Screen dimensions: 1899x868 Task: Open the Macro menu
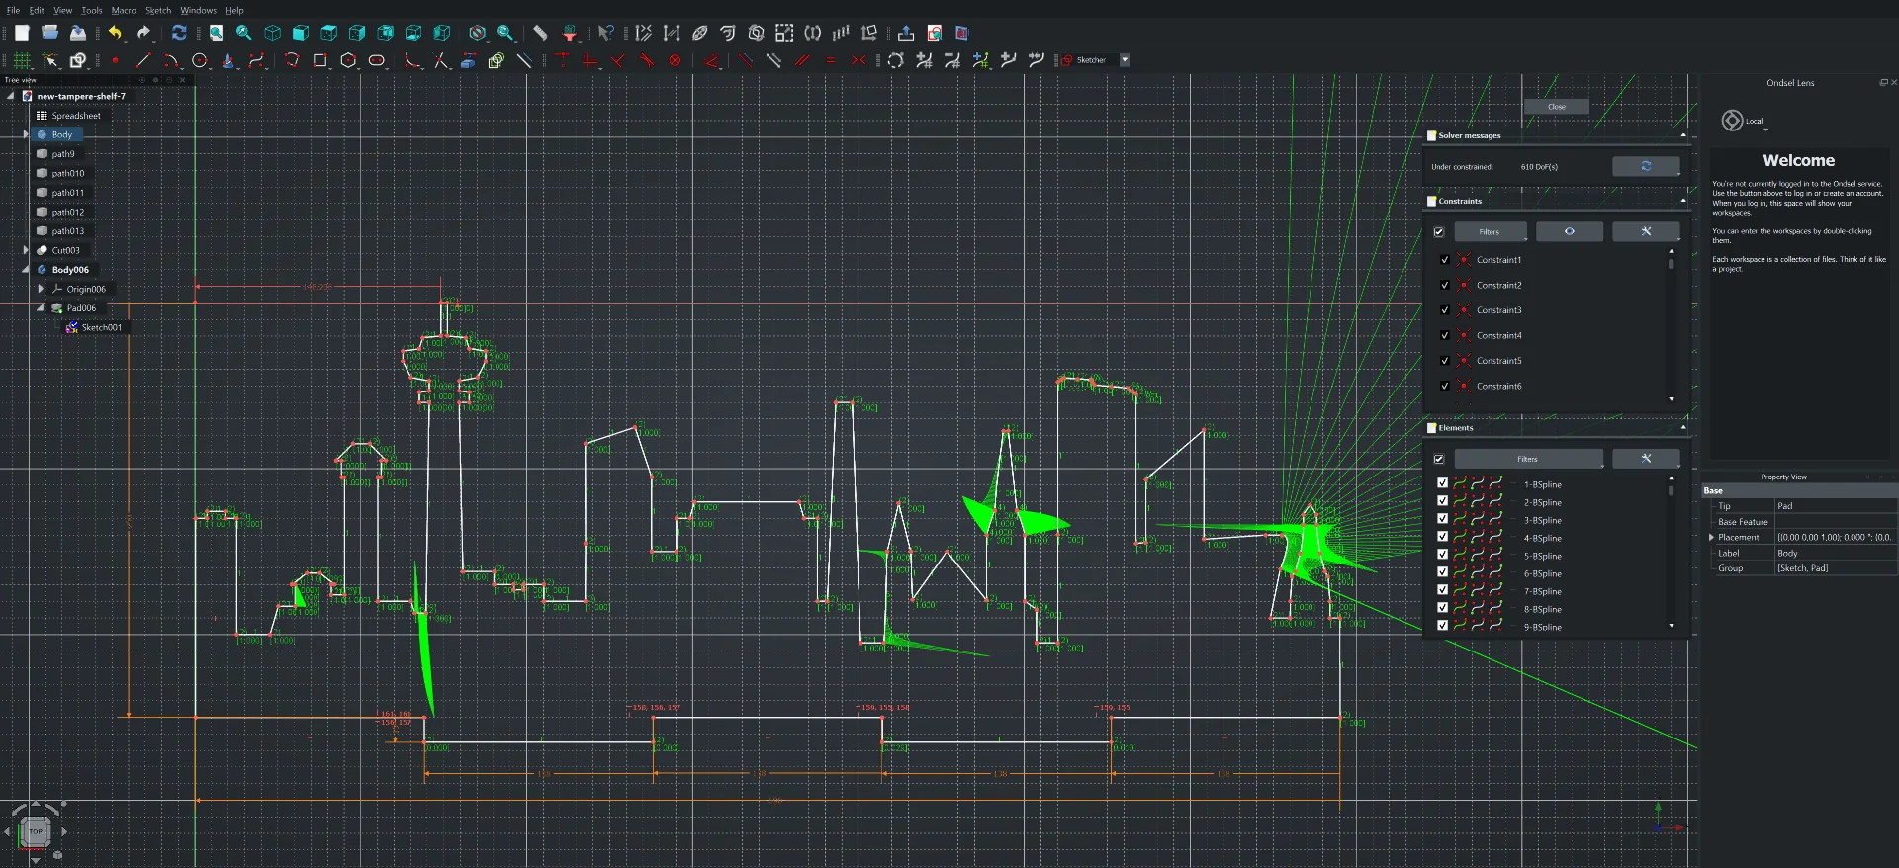[x=124, y=10]
